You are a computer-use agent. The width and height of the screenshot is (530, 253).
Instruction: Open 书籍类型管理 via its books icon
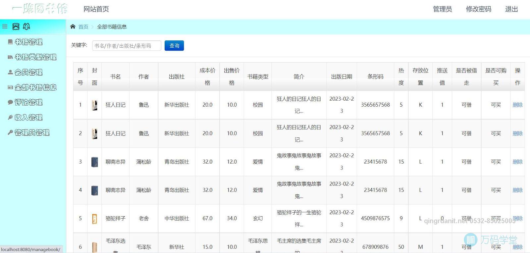[x=10, y=57]
